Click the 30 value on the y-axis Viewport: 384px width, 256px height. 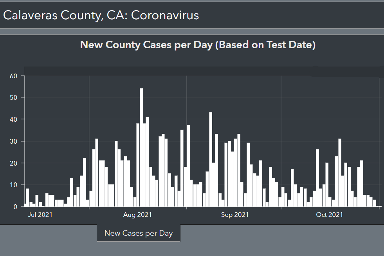click(x=14, y=141)
